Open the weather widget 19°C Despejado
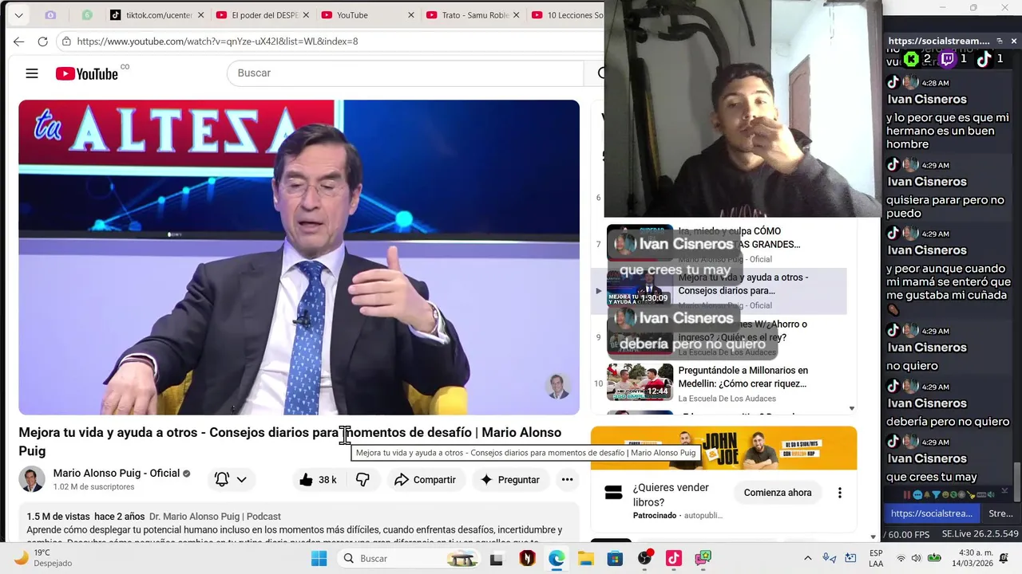Image resolution: width=1022 pixels, height=574 pixels. pos(44,557)
